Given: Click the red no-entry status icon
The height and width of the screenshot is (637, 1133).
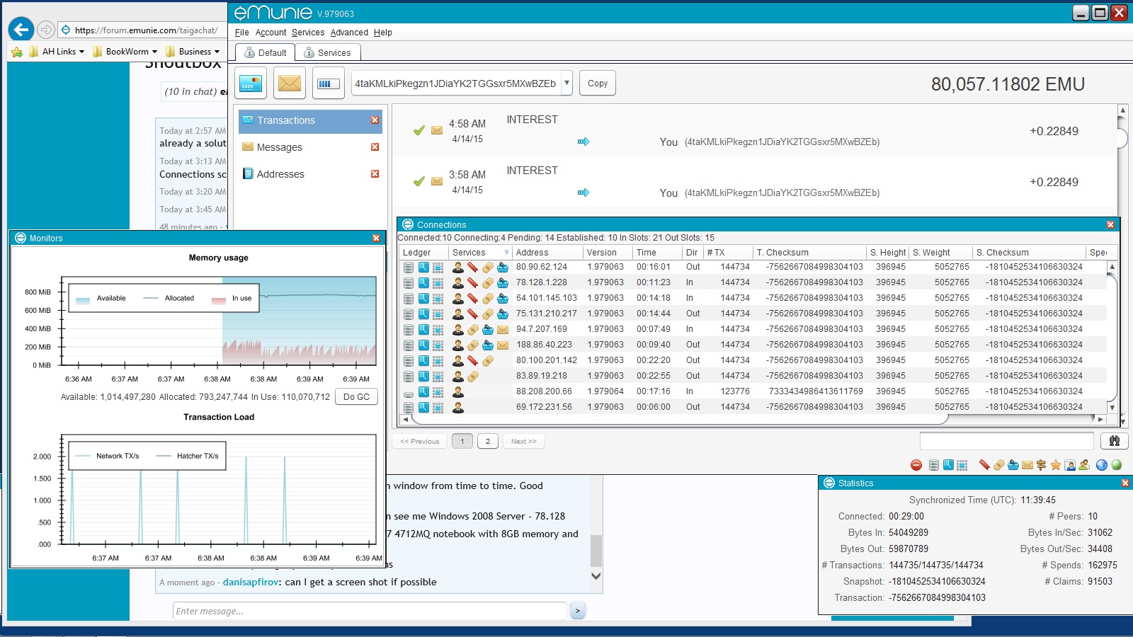Looking at the screenshot, I should pos(916,465).
